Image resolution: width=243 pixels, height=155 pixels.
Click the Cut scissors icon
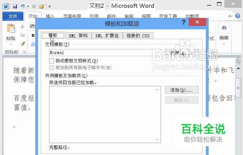coord(22,26)
